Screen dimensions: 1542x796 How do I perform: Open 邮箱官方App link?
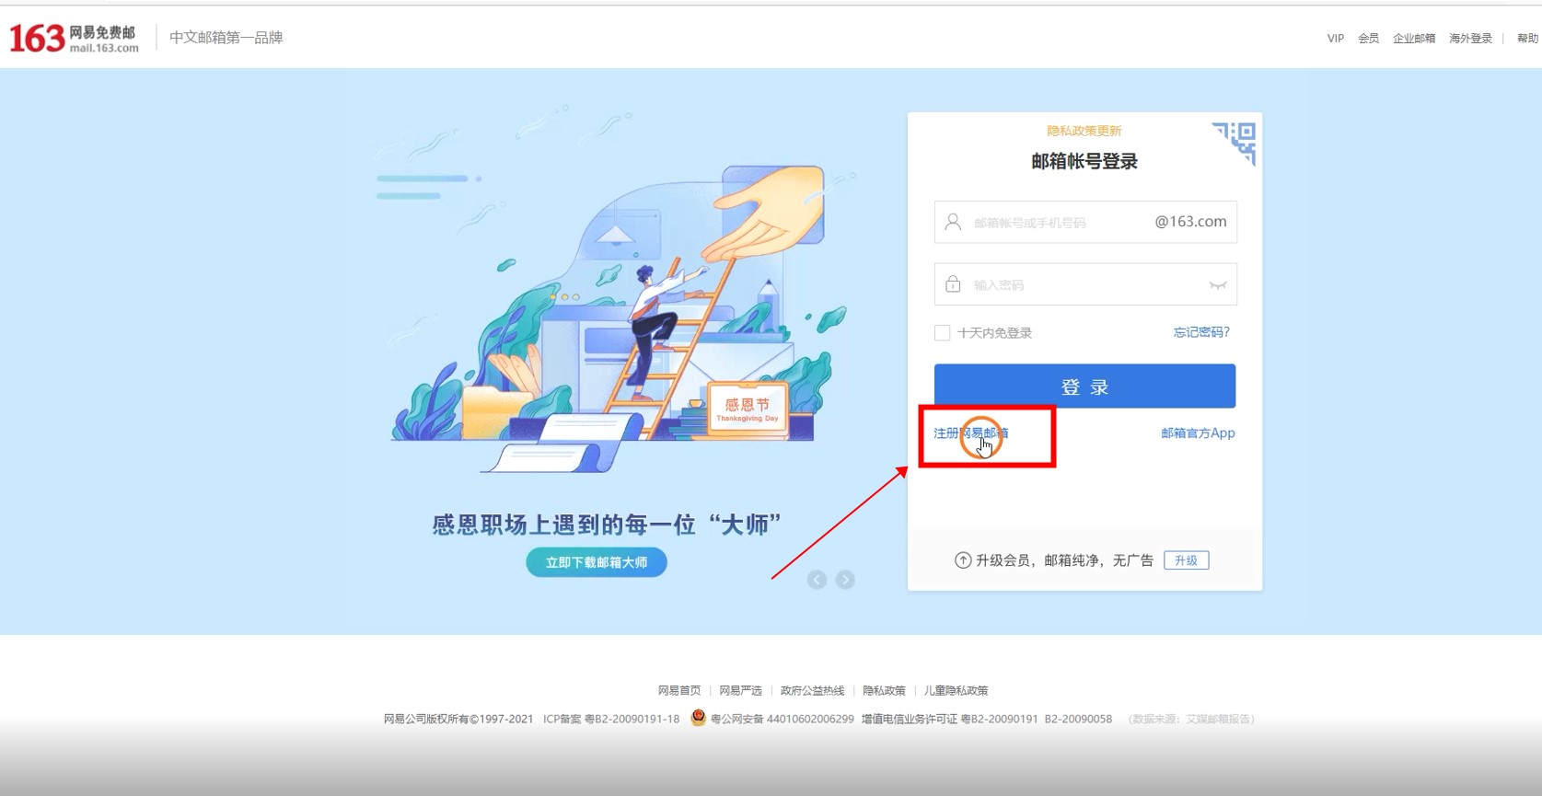(1198, 433)
